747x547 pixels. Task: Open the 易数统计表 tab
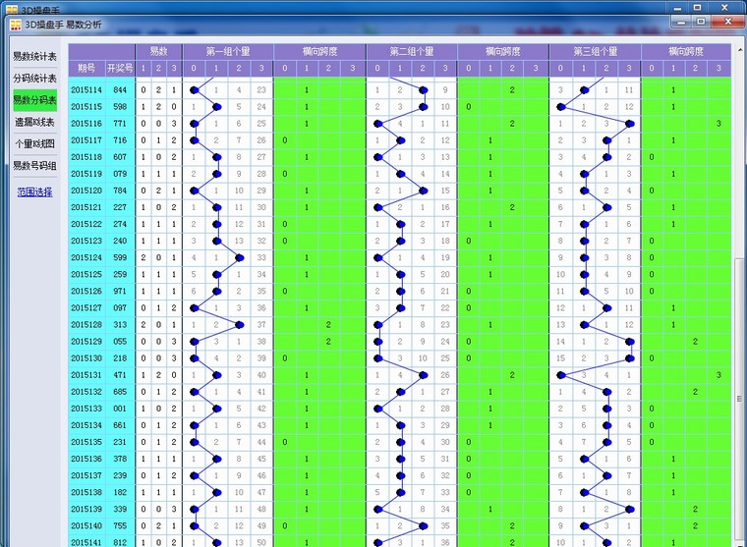(34, 56)
